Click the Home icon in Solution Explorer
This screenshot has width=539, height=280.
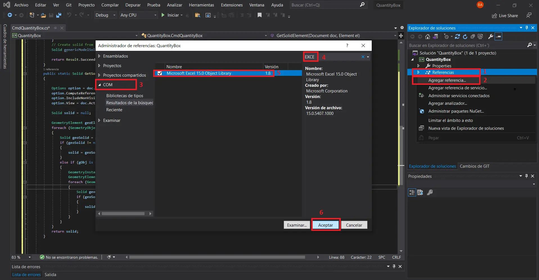tap(428, 37)
